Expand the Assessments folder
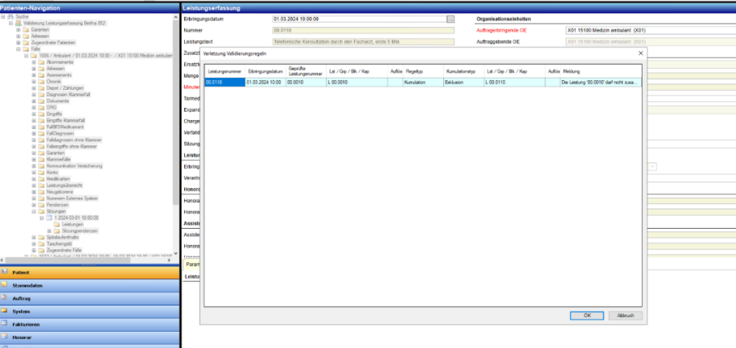The image size is (736, 348). [x=34, y=75]
